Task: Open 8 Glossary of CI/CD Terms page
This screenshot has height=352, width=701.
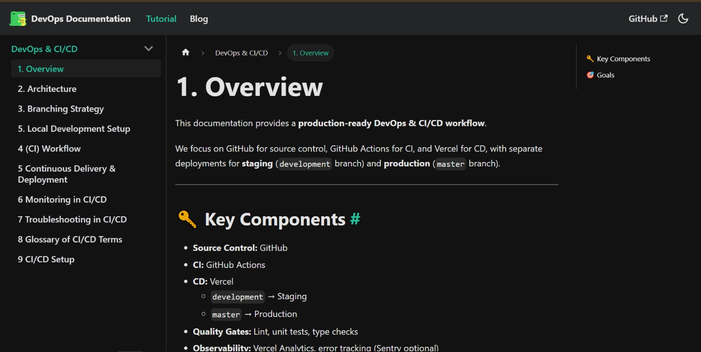Action: click(86, 239)
